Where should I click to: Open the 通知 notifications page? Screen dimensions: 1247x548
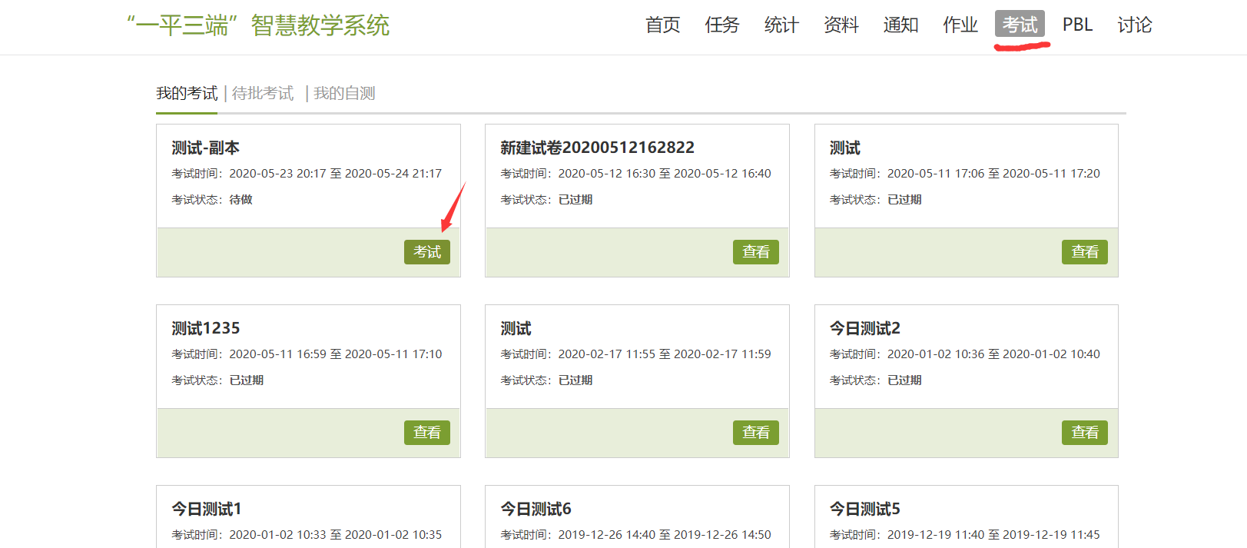900,25
